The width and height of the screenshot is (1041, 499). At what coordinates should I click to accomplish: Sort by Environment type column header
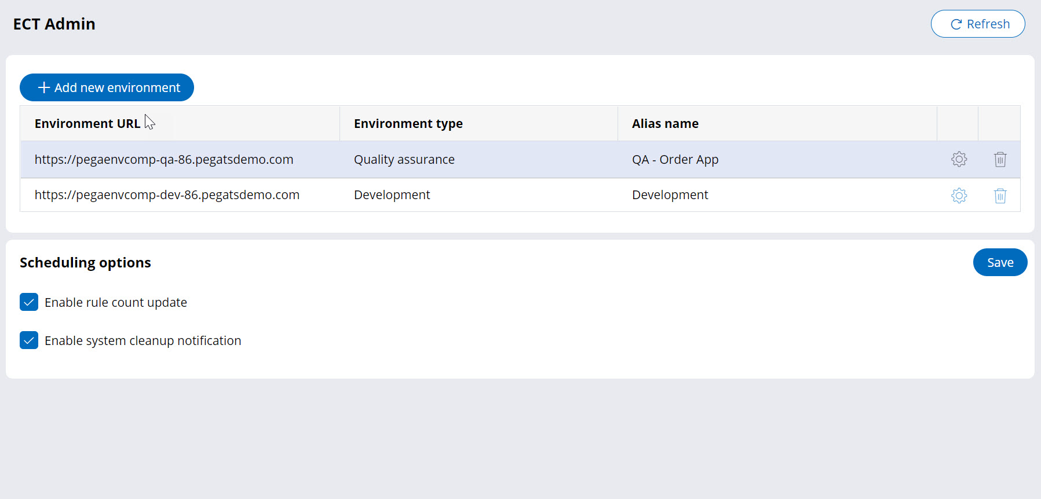tap(408, 123)
